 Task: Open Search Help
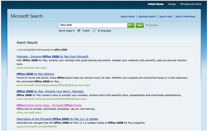click(166, 17)
